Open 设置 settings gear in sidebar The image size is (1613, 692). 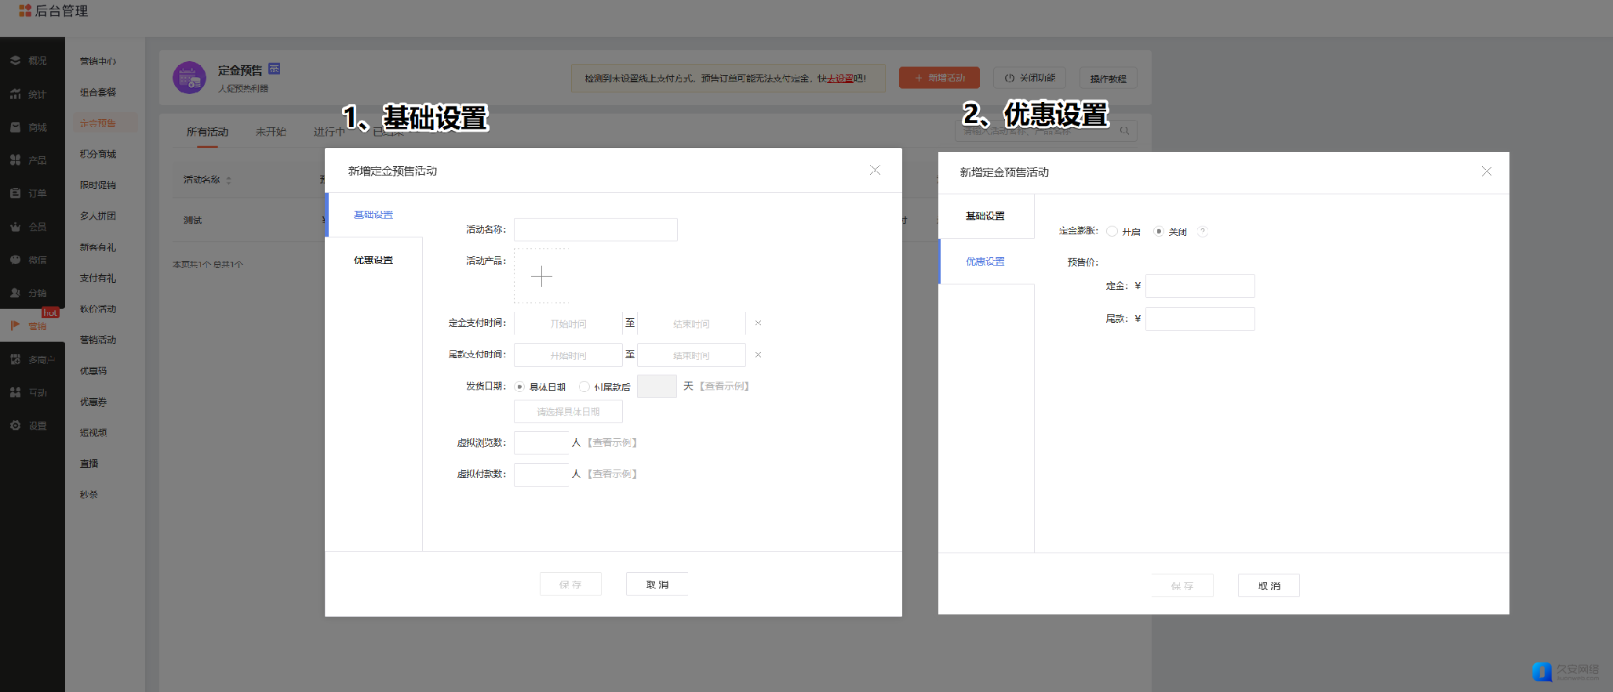coord(29,426)
